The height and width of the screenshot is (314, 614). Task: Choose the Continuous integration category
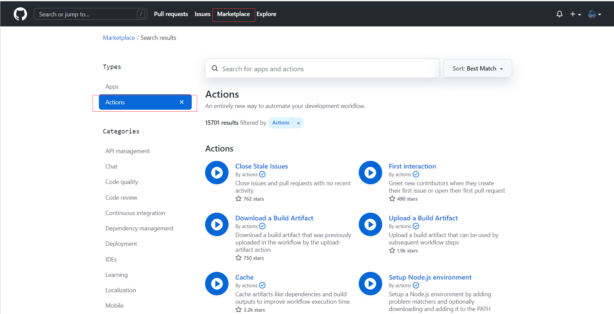(x=135, y=213)
